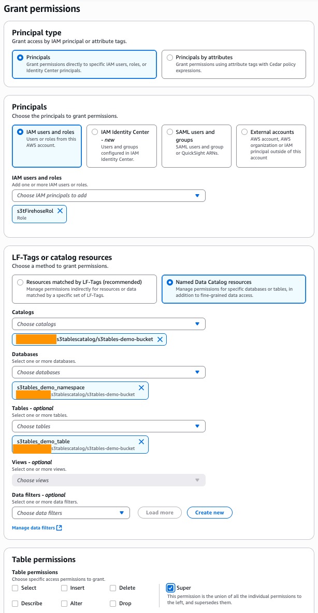Expand the Choose catalogs dropdown
The width and height of the screenshot is (318, 613).
coord(108,323)
